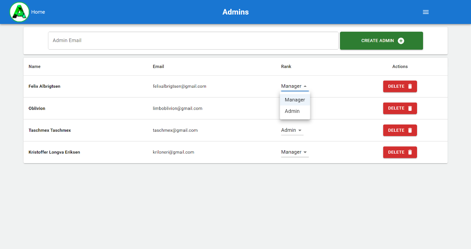Focus the Admin Email input field
This screenshot has height=249, width=471.
193,41
